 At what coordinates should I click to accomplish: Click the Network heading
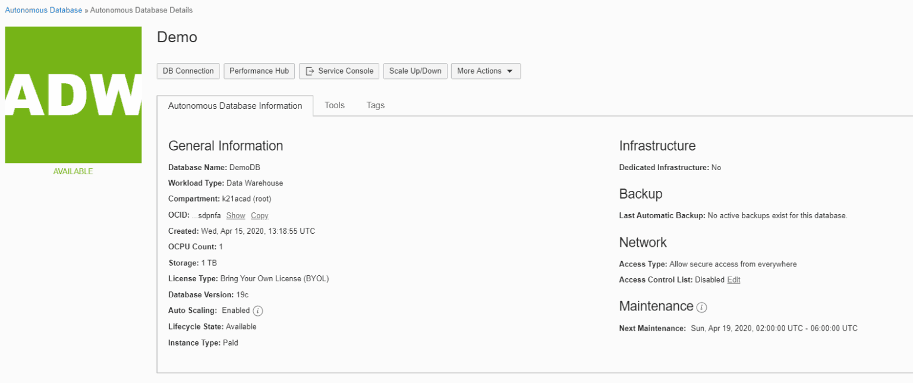coord(643,243)
